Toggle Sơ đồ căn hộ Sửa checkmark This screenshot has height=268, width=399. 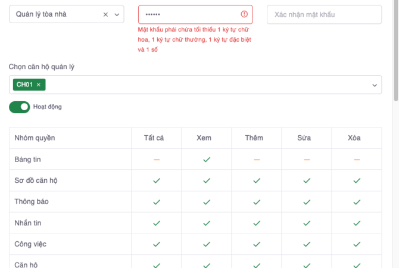pos(307,180)
